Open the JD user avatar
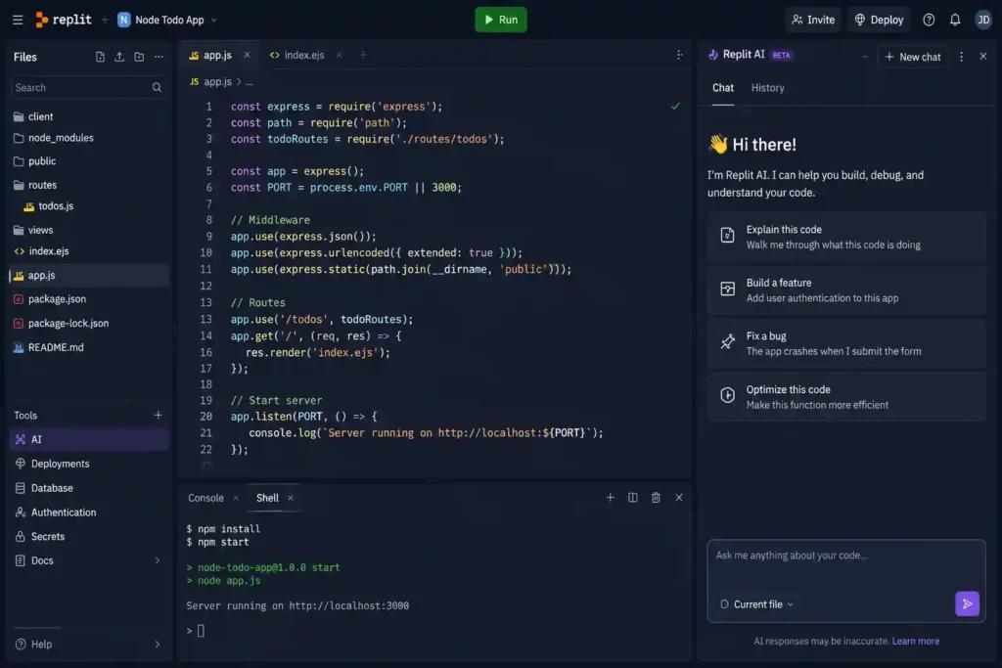This screenshot has height=668, width=1002. pyautogui.click(x=982, y=20)
